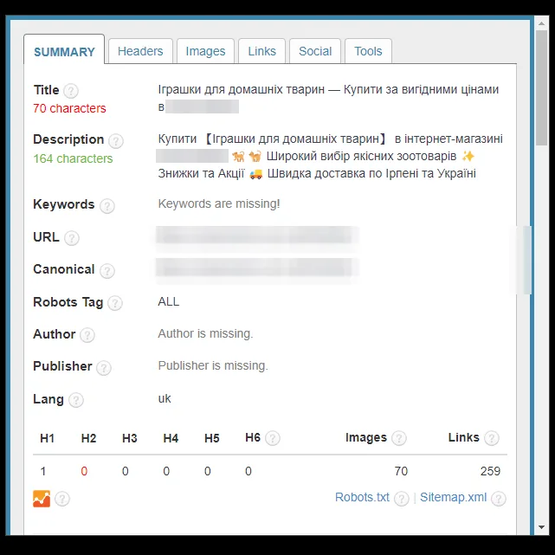
Task: Switch to the Images tab
Action: [205, 51]
